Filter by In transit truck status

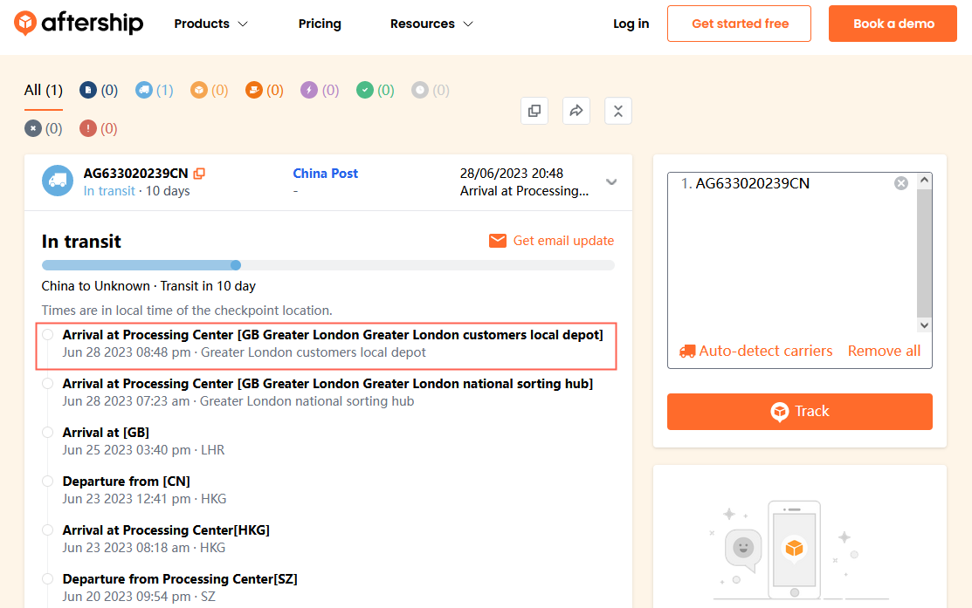[154, 90]
